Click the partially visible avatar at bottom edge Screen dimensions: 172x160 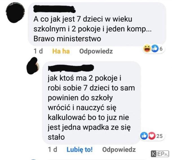tap(34, 159)
